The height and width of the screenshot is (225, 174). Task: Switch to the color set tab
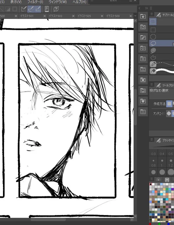167,180
